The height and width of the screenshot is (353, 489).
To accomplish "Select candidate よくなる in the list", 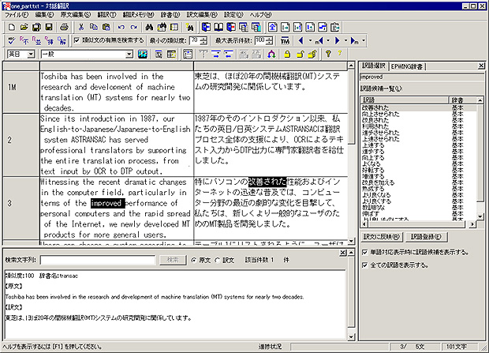I will 371,163.
